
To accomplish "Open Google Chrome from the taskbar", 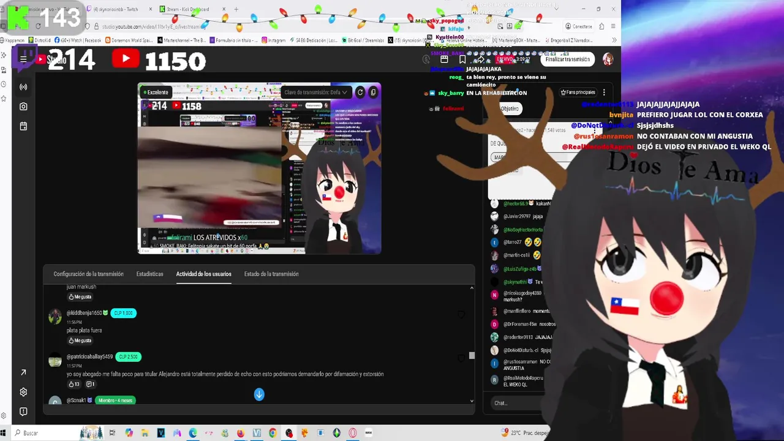I will pos(273,433).
